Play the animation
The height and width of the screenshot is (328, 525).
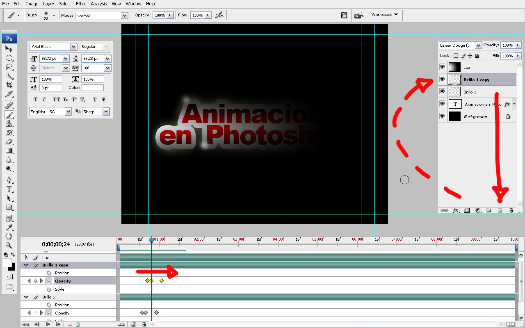click(x=48, y=324)
